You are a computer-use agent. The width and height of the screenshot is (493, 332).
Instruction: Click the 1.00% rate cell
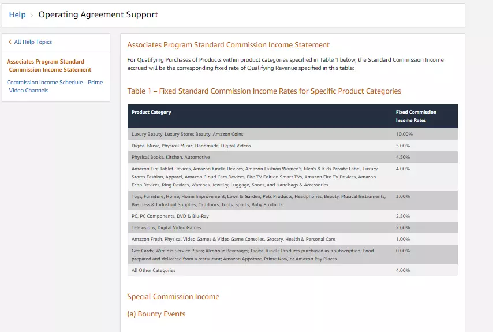(x=403, y=239)
